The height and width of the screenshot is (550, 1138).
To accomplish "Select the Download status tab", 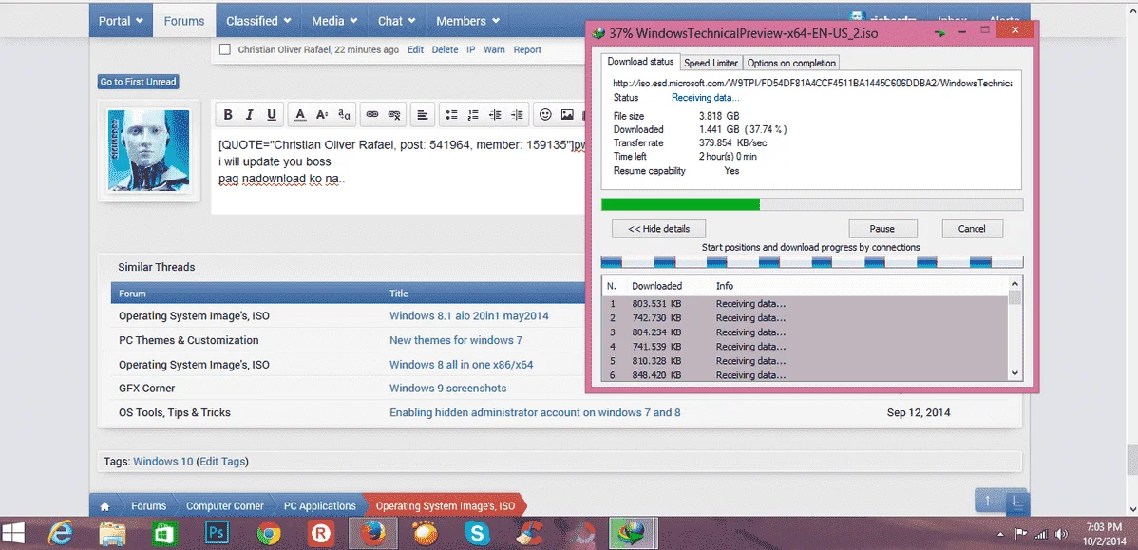I will click(x=641, y=62).
